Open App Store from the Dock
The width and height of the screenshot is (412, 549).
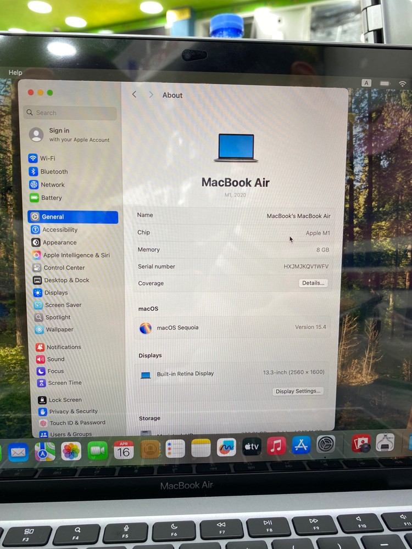(x=301, y=445)
